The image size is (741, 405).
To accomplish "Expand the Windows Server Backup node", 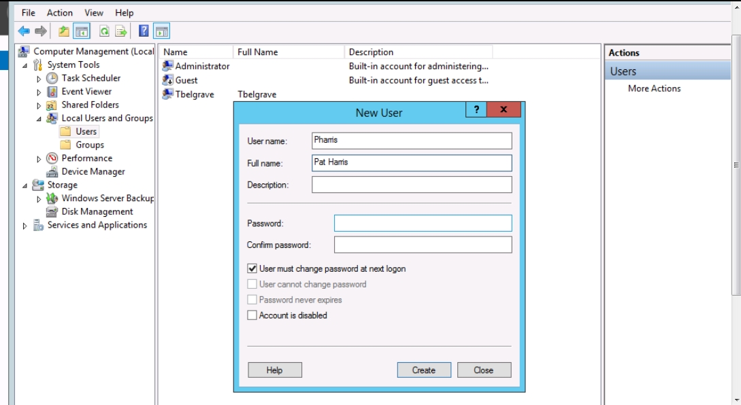I will point(39,199).
